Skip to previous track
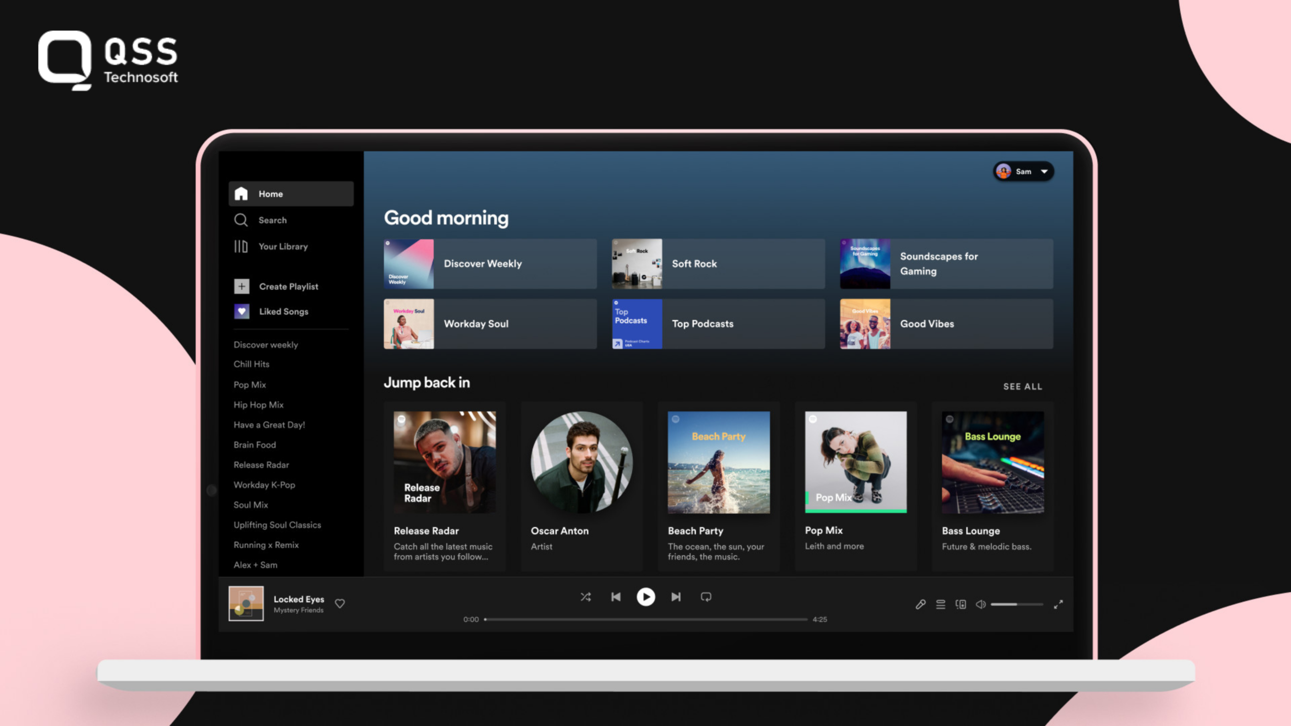This screenshot has height=726, width=1291. tap(616, 597)
